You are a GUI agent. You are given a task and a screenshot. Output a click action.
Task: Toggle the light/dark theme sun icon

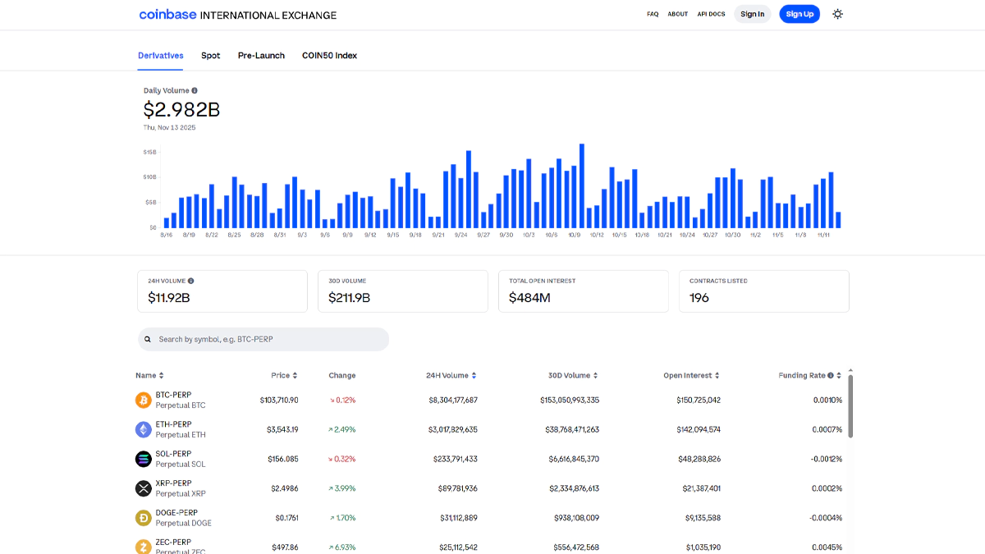pos(837,14)
